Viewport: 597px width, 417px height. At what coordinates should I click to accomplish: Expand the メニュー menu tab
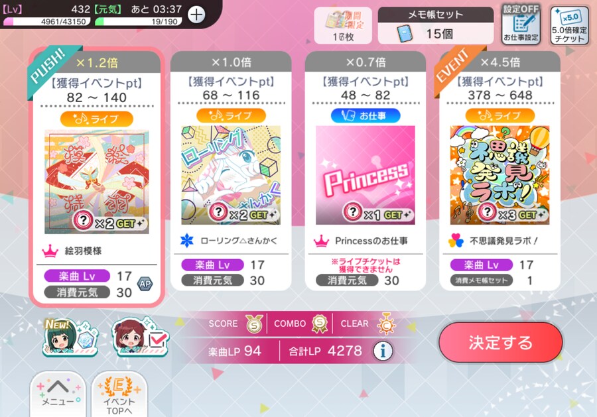58,394
